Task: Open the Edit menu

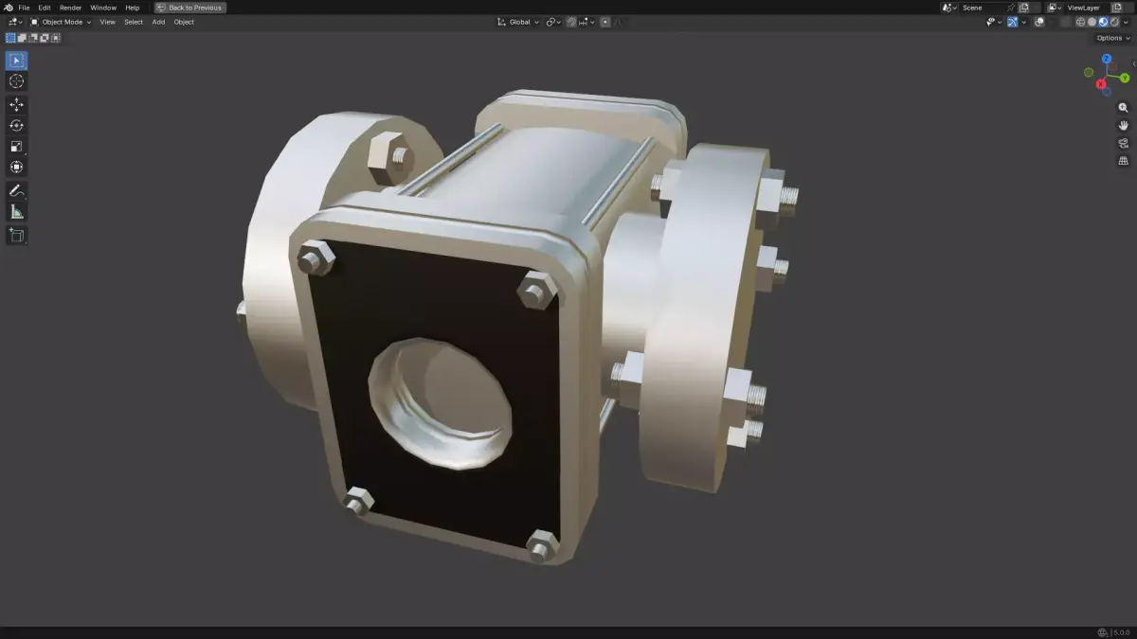Action: tap(45, 8)
